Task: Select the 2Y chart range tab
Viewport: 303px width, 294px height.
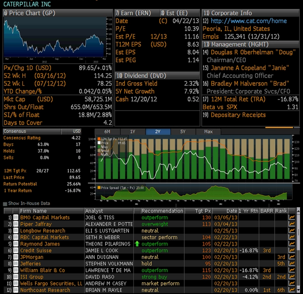Action: point(158,132)
